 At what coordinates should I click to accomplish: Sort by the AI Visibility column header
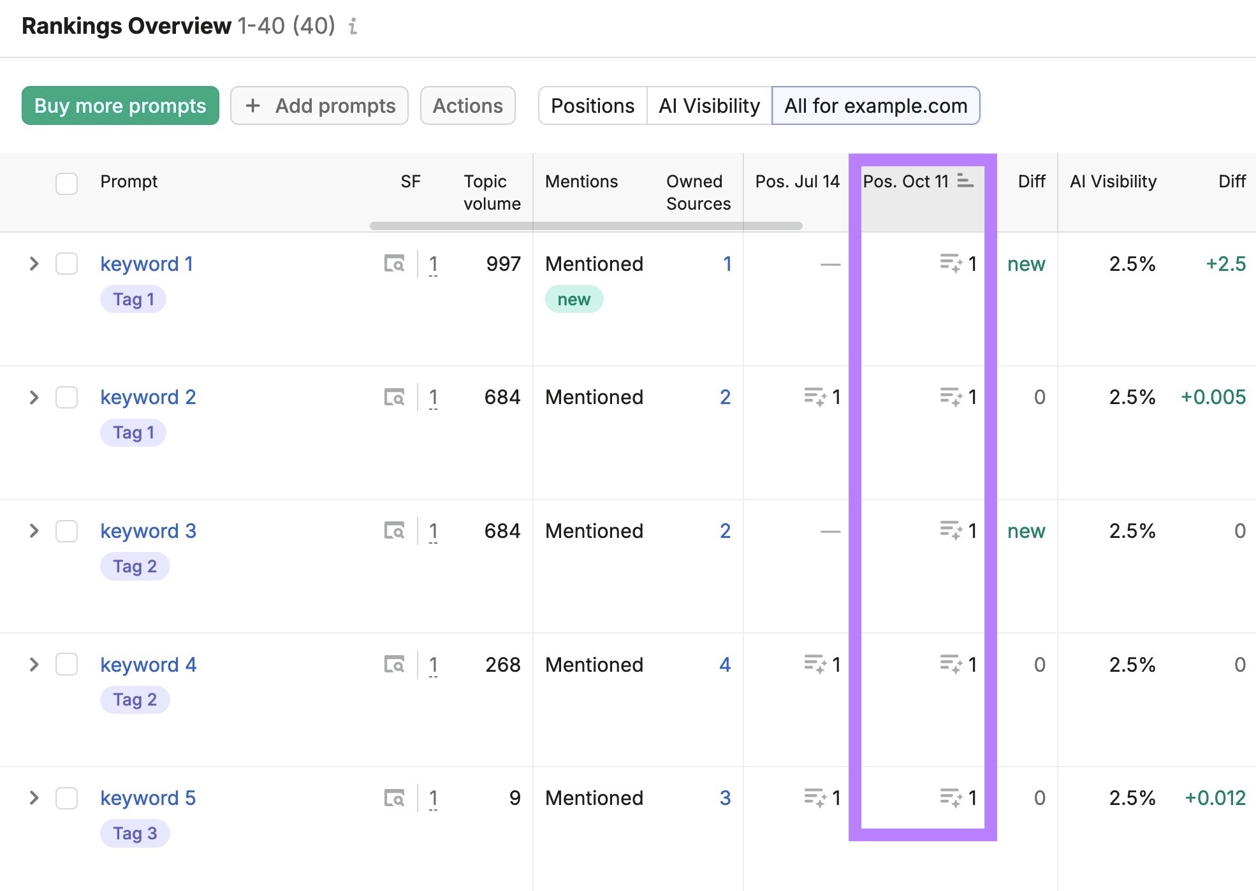(x=1113, y=182)
